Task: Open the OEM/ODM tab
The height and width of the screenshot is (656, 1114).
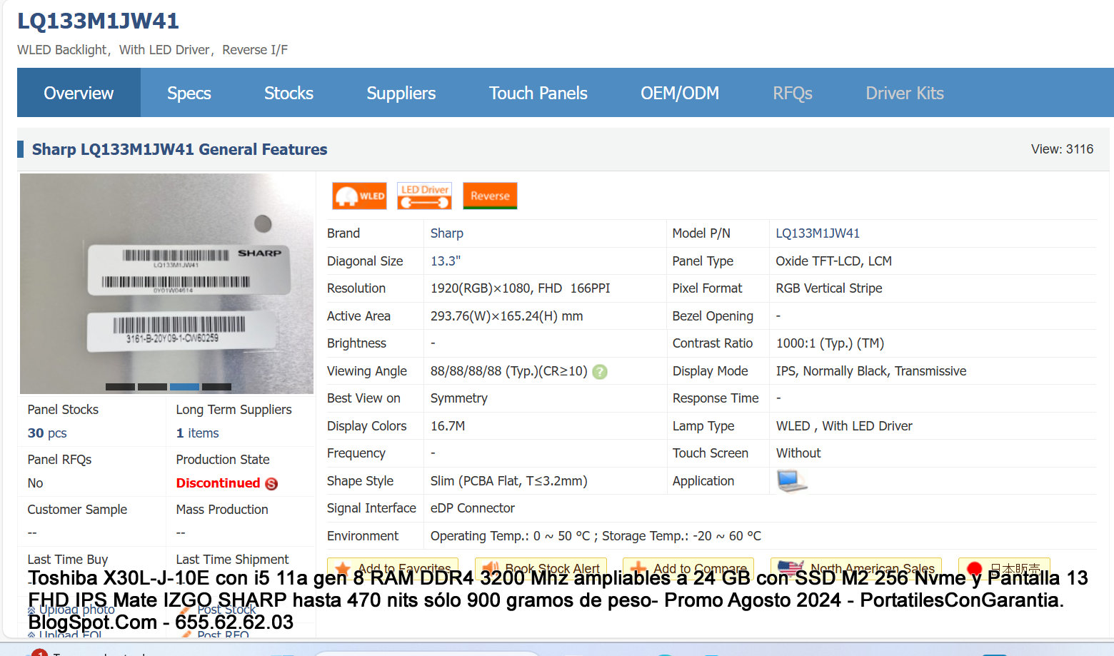Action: tap(679, 93)
